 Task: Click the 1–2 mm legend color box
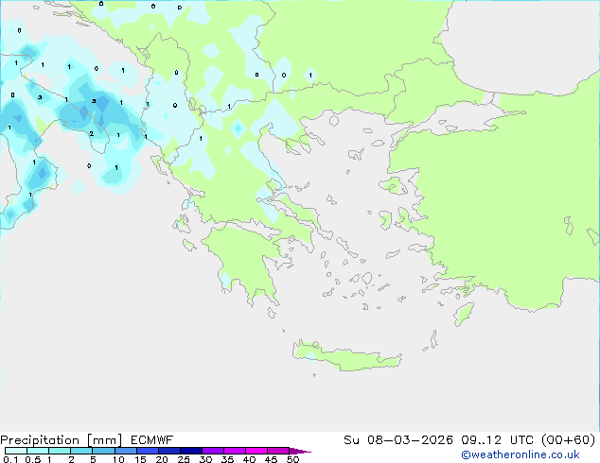60,451
